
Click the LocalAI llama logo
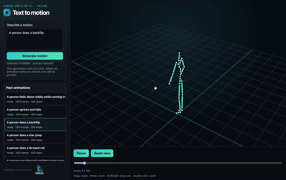[39, 170]
